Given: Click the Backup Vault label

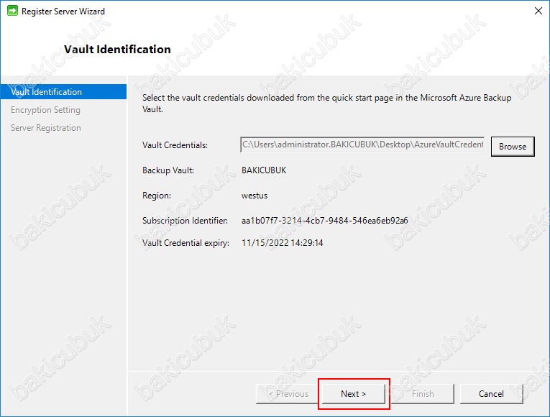Looking at the screenshot, I should [168, 170].
